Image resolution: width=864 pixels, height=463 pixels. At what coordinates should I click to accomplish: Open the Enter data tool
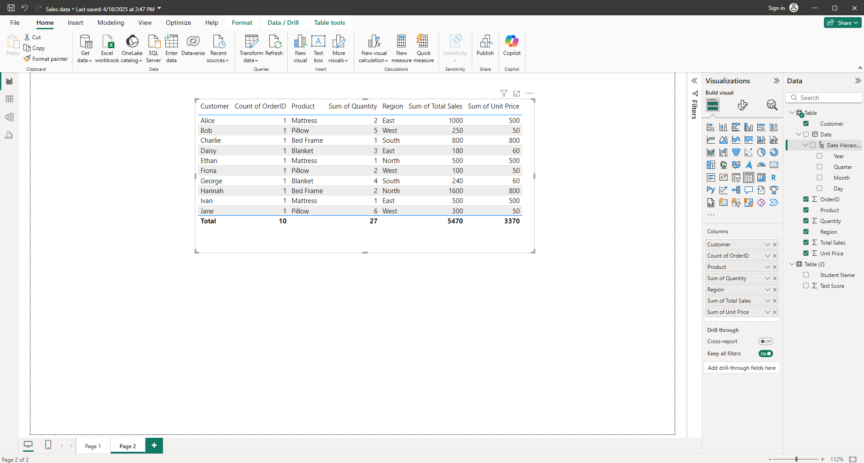pyautogui.click(x=172, y=49)
